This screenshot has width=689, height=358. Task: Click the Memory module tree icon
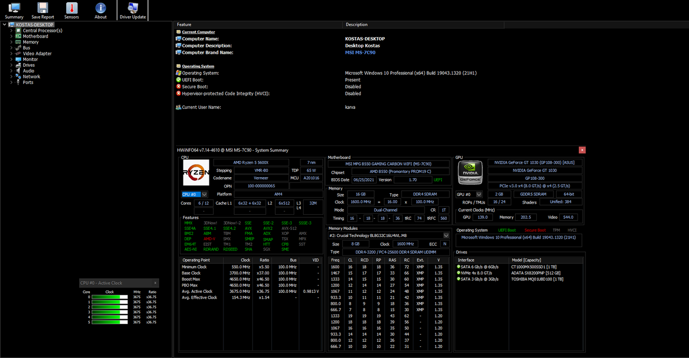pos(19,42)
